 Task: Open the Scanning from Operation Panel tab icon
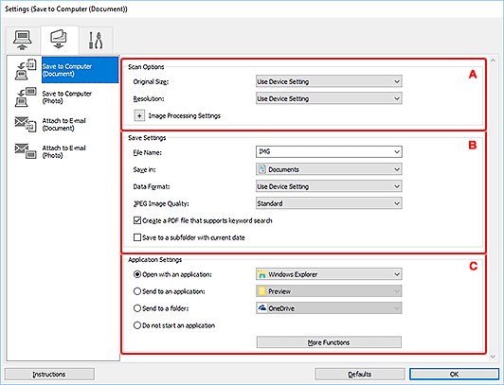[59, 39]
